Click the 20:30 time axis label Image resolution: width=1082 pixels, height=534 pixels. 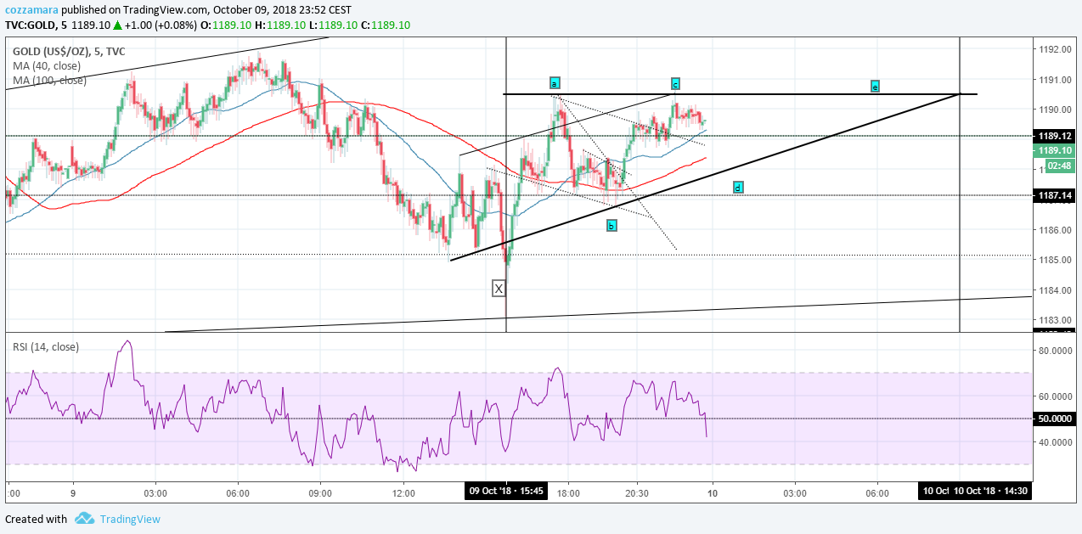pos(636,492)
